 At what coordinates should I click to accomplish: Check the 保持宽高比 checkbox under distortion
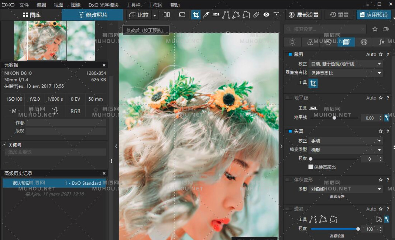310,167
